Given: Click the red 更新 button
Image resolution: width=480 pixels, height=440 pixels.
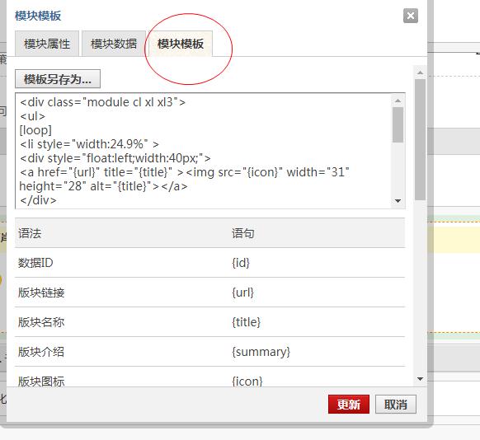Looking at the screenshot, I should pos(349,405).
